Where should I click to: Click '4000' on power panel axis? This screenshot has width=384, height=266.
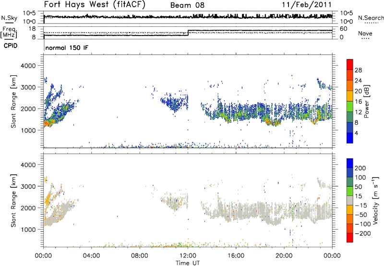click(28, 66)
